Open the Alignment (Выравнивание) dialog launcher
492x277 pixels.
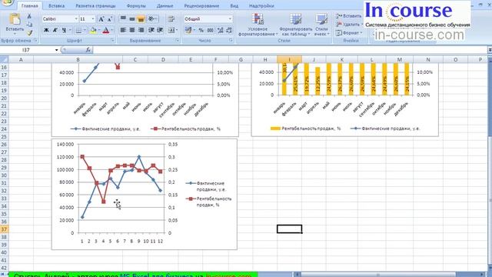pos(178,41)
